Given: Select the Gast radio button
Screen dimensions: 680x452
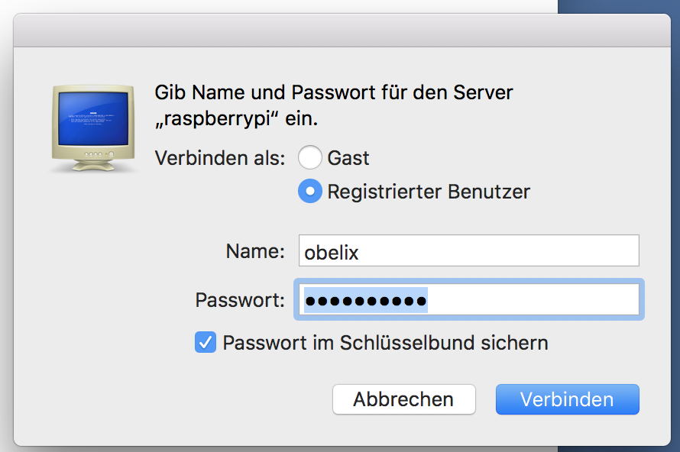Looking at the screenshot, I should click(x=309, y=158).
